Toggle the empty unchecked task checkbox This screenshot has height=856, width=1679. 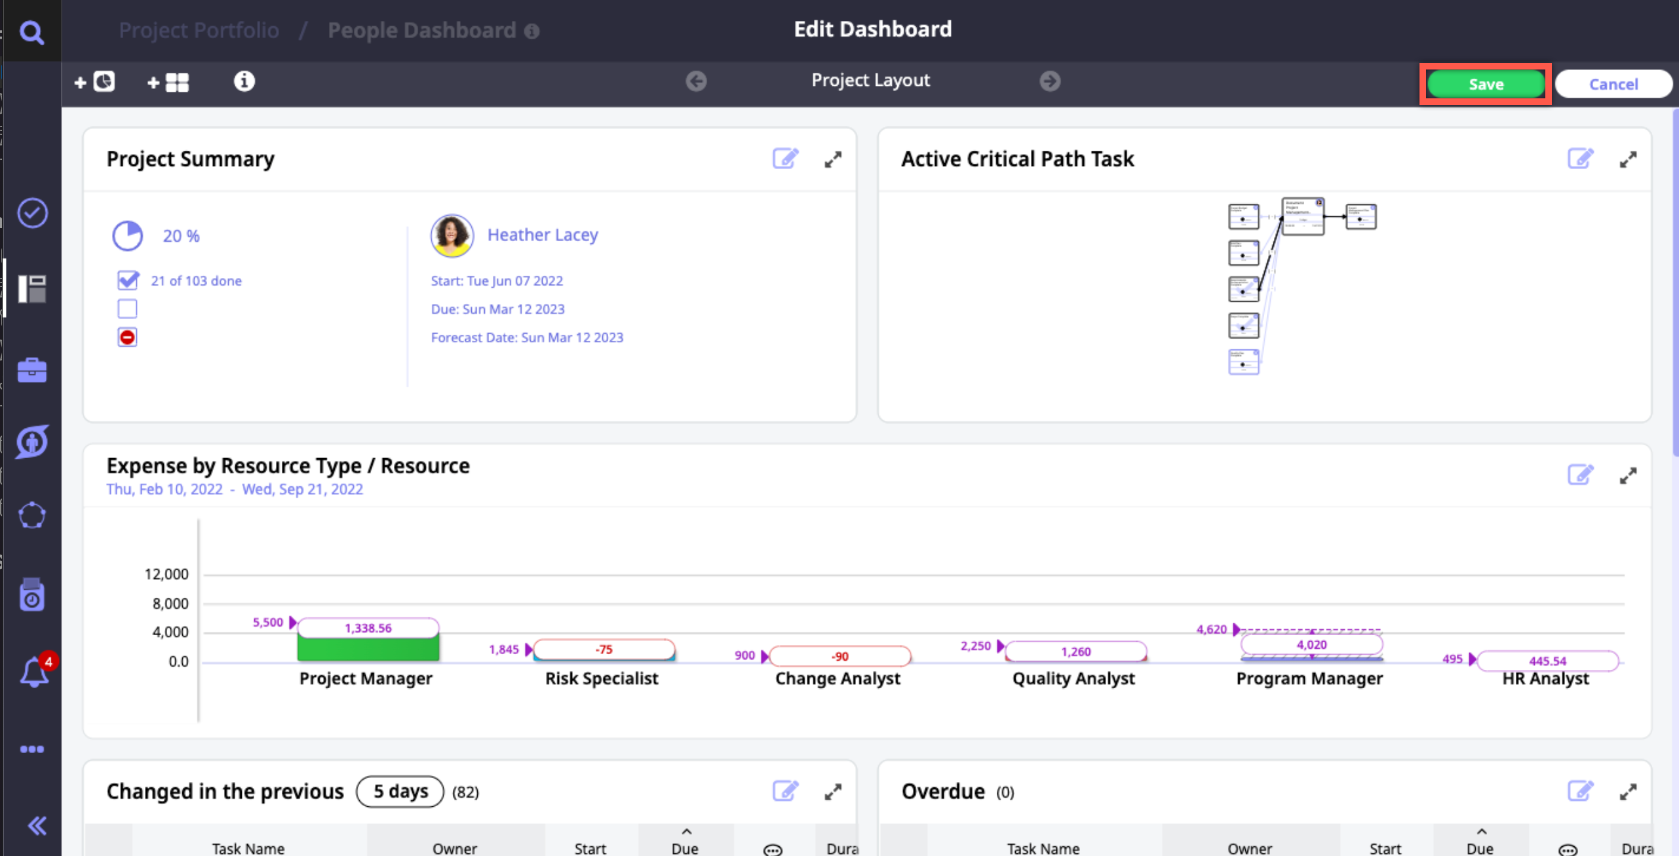pyautogui.click(x=127, y=309)
